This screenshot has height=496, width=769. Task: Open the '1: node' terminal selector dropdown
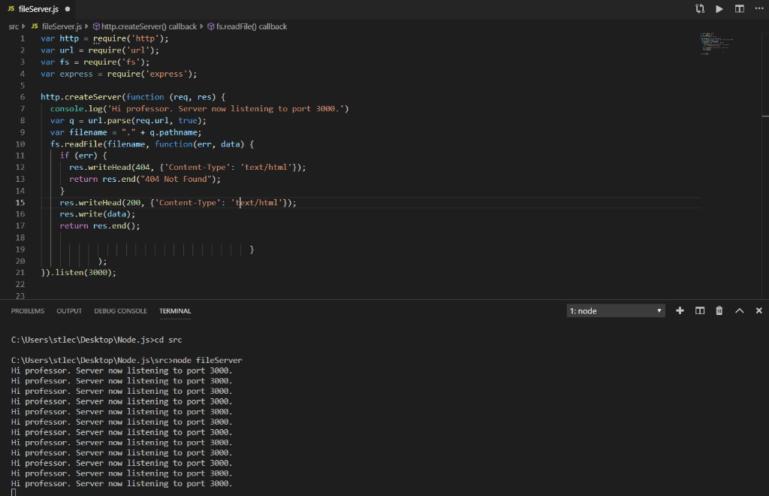[616, 310]
